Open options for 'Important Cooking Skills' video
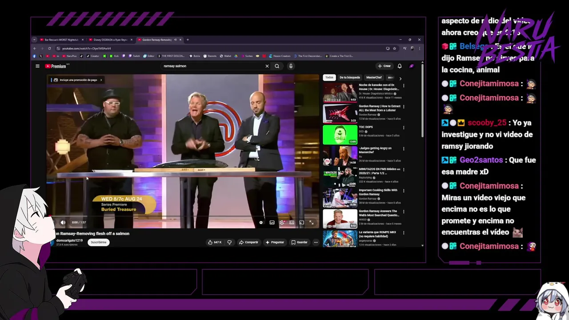This screenshot has width=569, height=320. click(x=404, y=191)
